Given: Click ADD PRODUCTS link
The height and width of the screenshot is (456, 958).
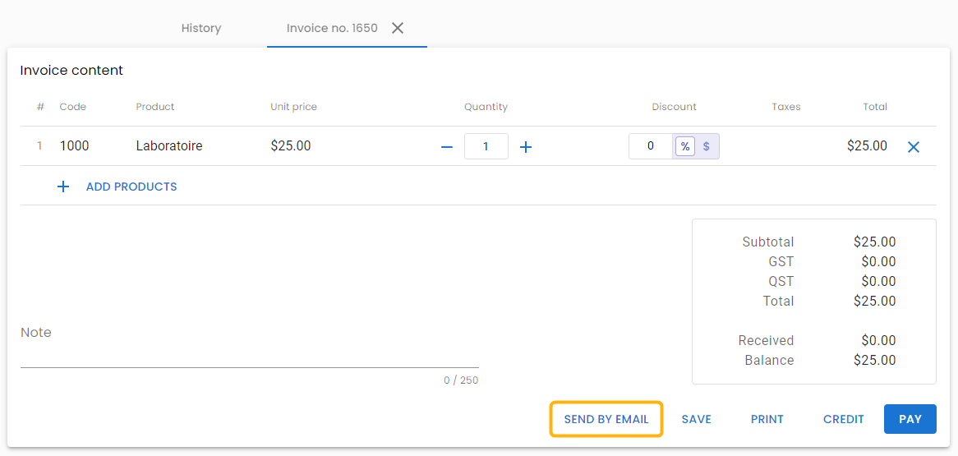Looking at the screenshot, I should pyautogui.click(x=131, y=187).
